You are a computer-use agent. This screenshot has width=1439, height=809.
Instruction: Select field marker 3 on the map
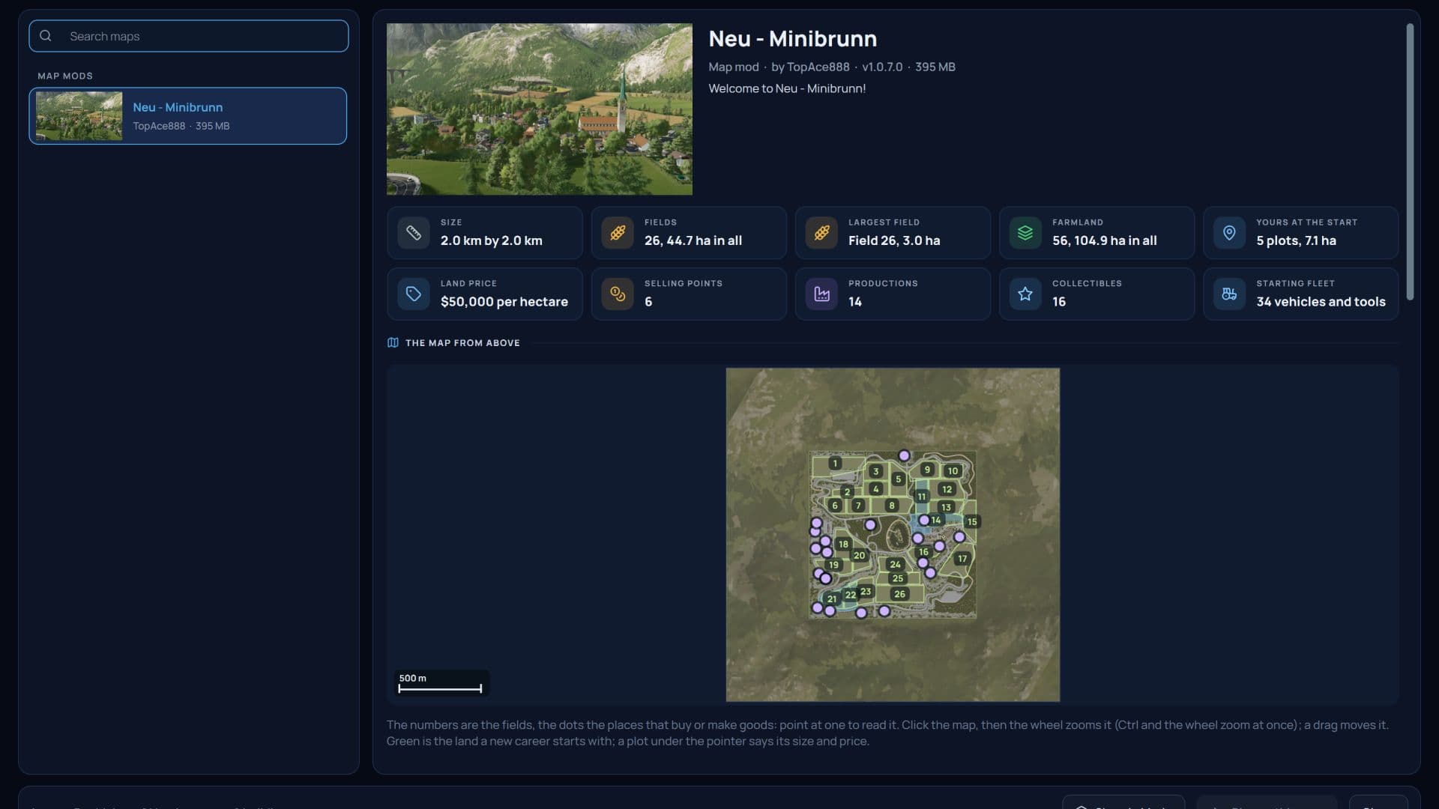pos(875,471)
